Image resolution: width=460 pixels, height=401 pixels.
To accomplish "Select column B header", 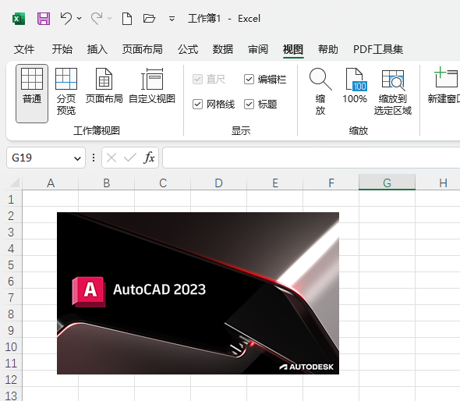I will click(107, 183).
